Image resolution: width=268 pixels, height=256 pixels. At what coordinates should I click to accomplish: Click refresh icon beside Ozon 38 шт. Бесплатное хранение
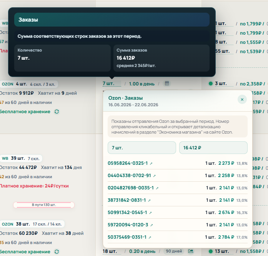(x=57, y=252)
